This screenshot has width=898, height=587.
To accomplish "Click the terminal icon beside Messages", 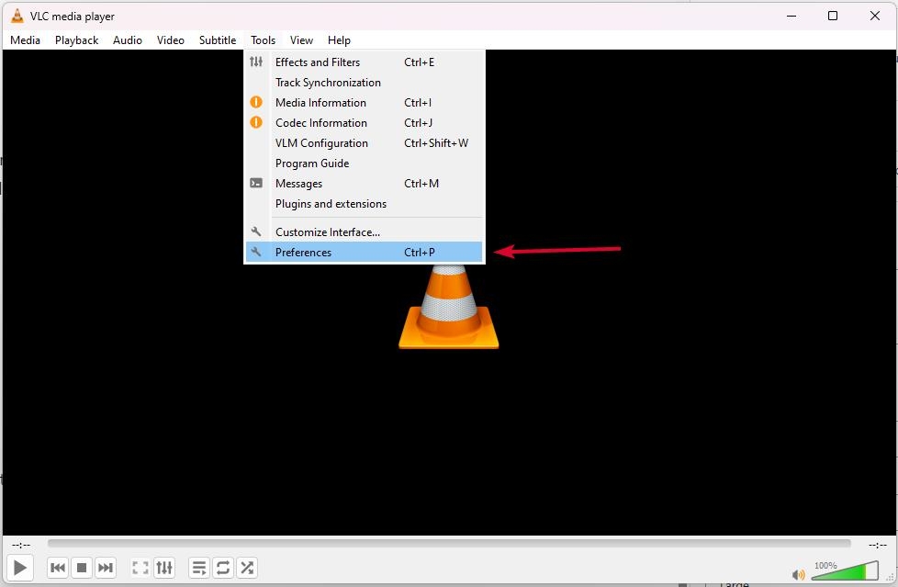I will [x=256, y=183].
